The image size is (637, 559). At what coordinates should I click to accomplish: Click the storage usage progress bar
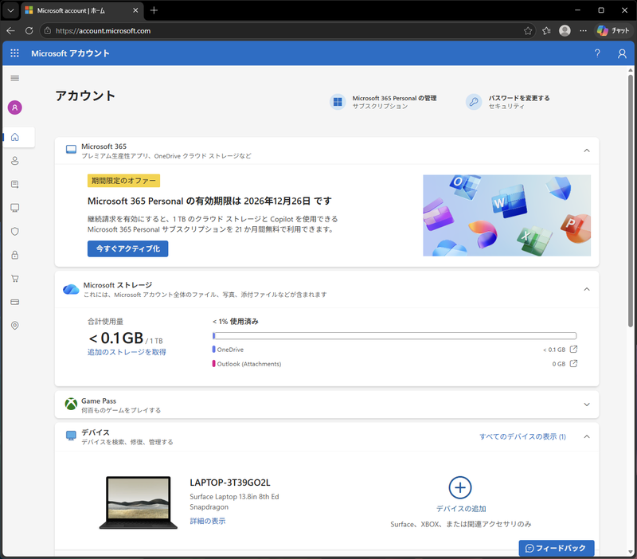click(394, 335)
